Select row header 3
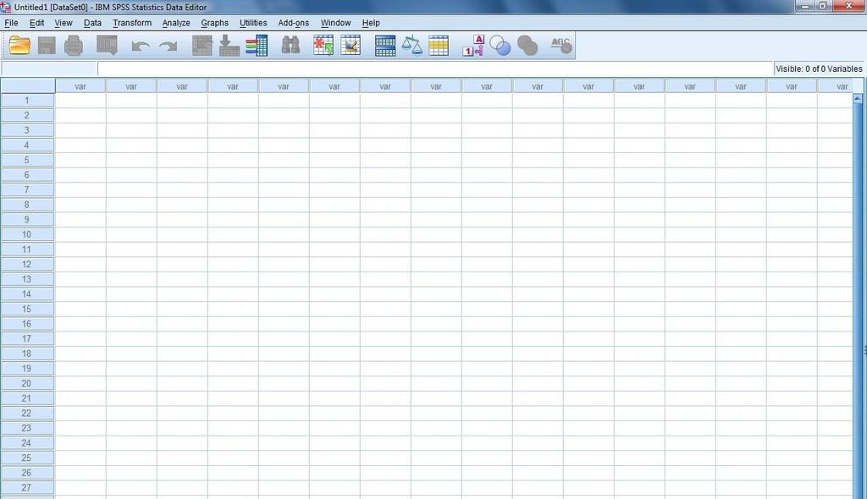Viewport: 867px width, 499px height. (27, 130)
